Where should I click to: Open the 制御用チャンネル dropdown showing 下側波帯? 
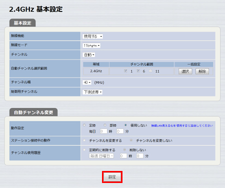(92, 92)
